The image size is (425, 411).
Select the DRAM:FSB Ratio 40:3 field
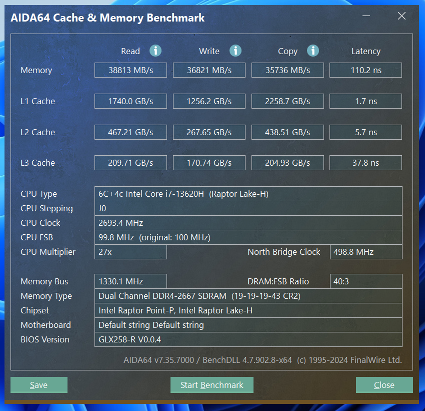pyautogui.click(x=366, y=281)
